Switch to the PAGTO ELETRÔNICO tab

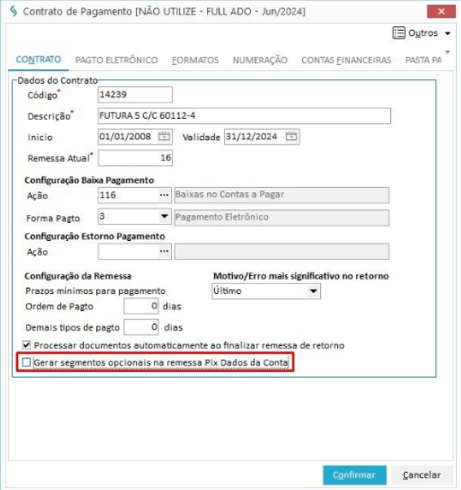[x=116, y=59]
